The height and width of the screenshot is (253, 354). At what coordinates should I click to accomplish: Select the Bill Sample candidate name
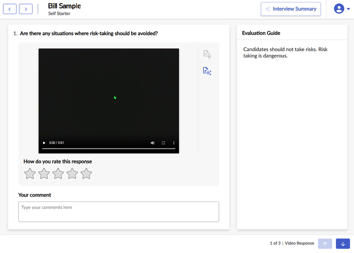pos(64,6)
